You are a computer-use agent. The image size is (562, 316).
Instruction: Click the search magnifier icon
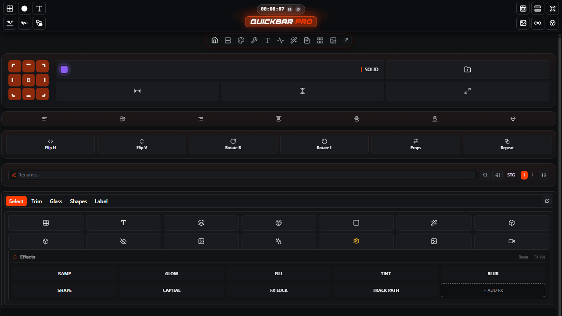pyautogui.click(x=485, y=175)
